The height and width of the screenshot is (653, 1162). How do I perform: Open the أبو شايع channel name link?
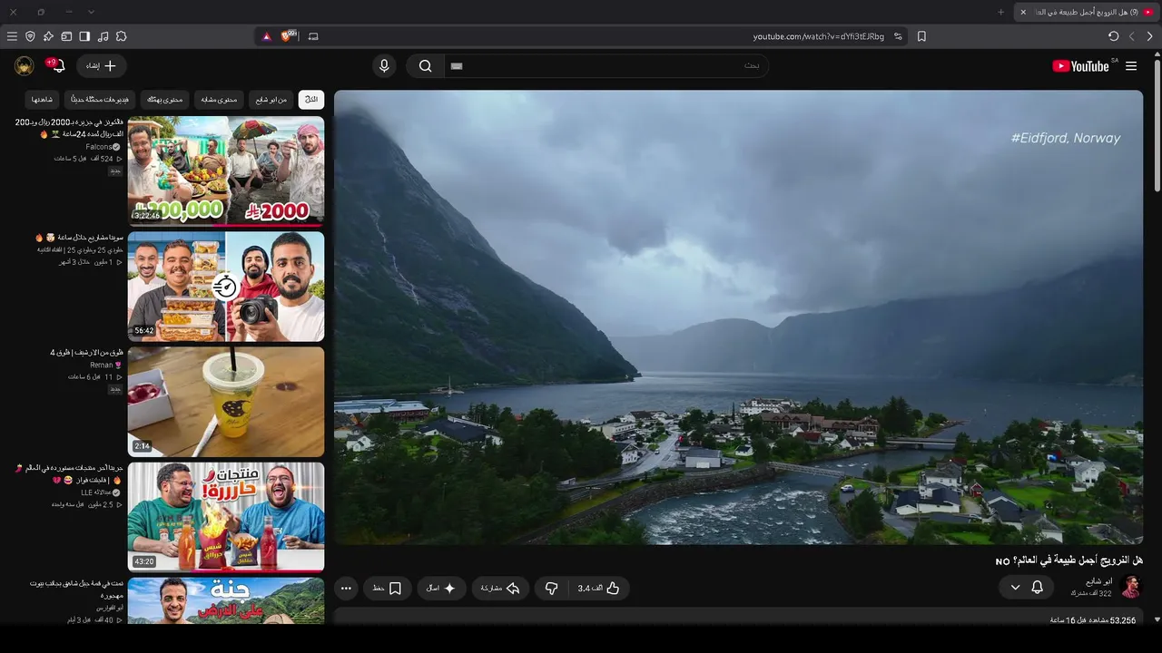(x=1098, y=581)
